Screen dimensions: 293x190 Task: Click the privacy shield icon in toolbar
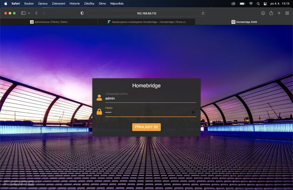[82, 13]
